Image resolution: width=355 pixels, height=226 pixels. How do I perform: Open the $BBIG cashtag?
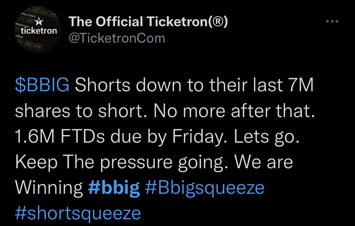point(42,85)
